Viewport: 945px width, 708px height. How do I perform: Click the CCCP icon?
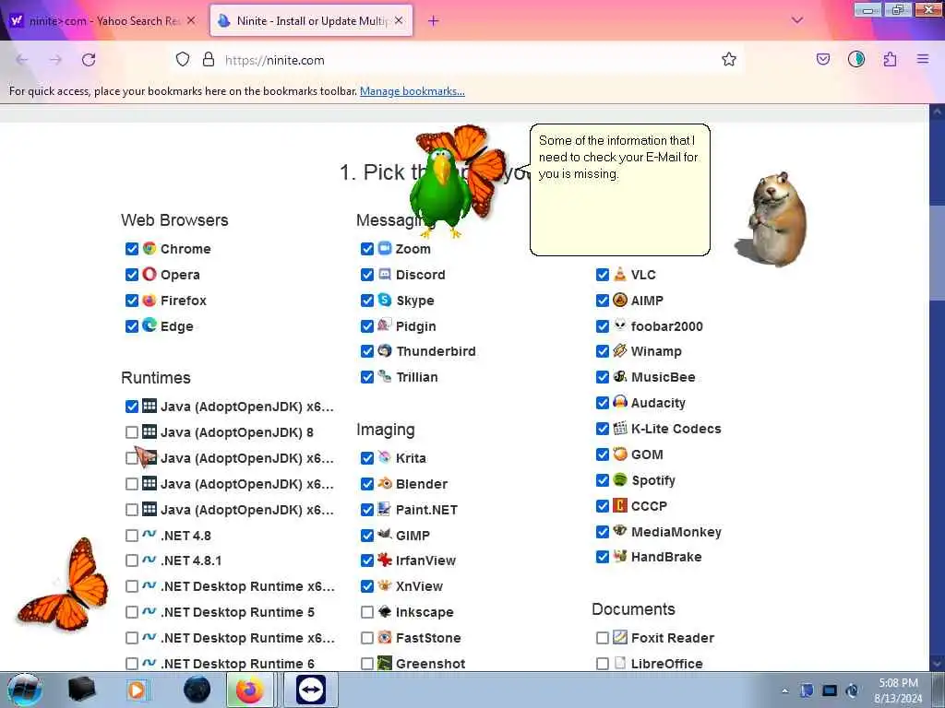tap(620, 506)
